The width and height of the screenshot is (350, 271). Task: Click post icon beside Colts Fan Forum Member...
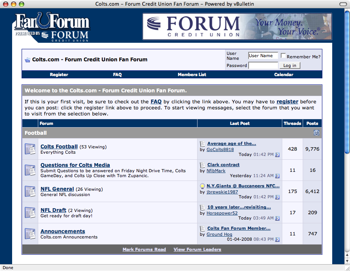click(x=202, y=229)
